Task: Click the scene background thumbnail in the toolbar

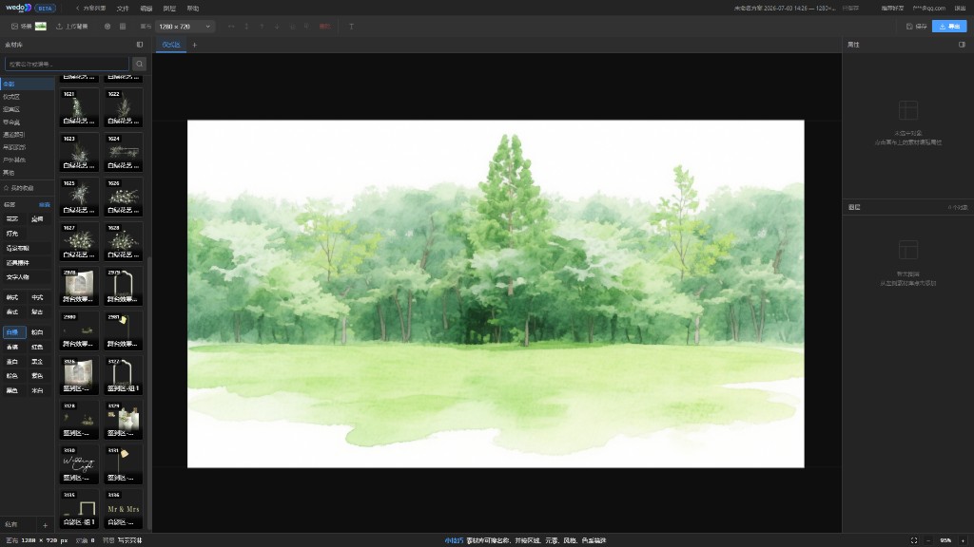Action: [x=41, y=27]
